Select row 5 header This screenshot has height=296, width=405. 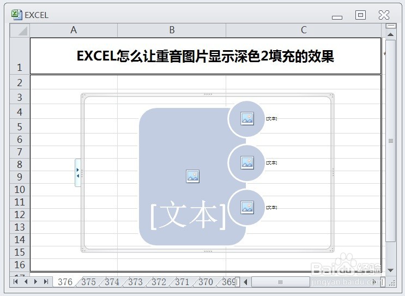(x=20, y=126)
